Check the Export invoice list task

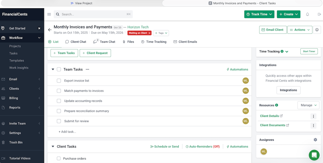click(x=59, y=80)
